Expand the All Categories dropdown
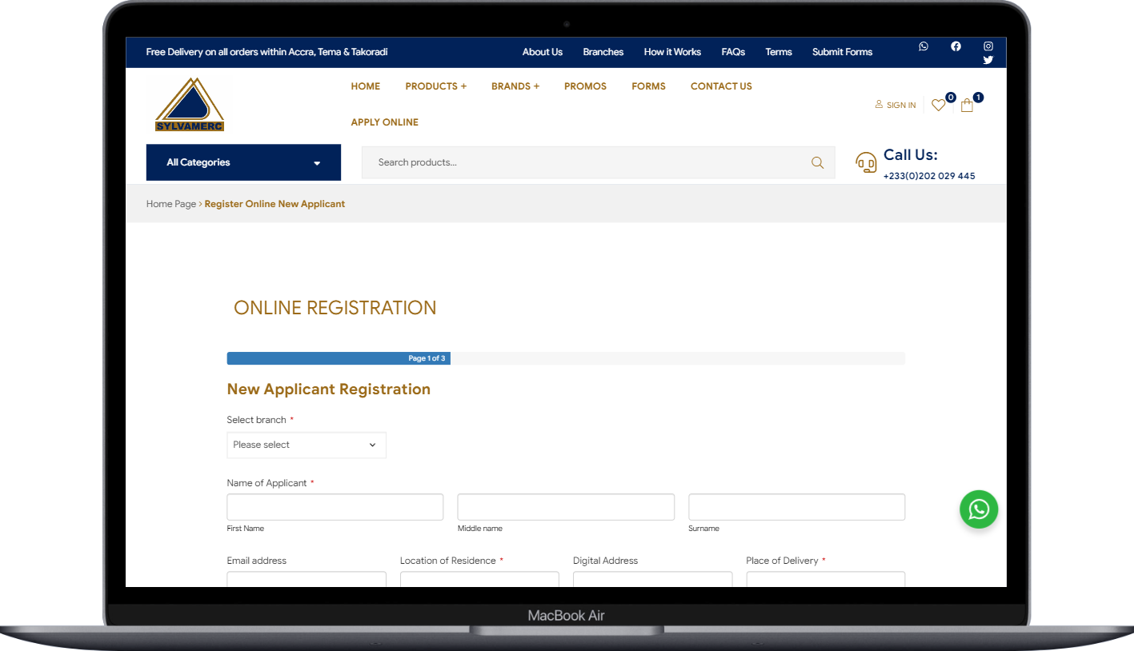 point(243,162)
